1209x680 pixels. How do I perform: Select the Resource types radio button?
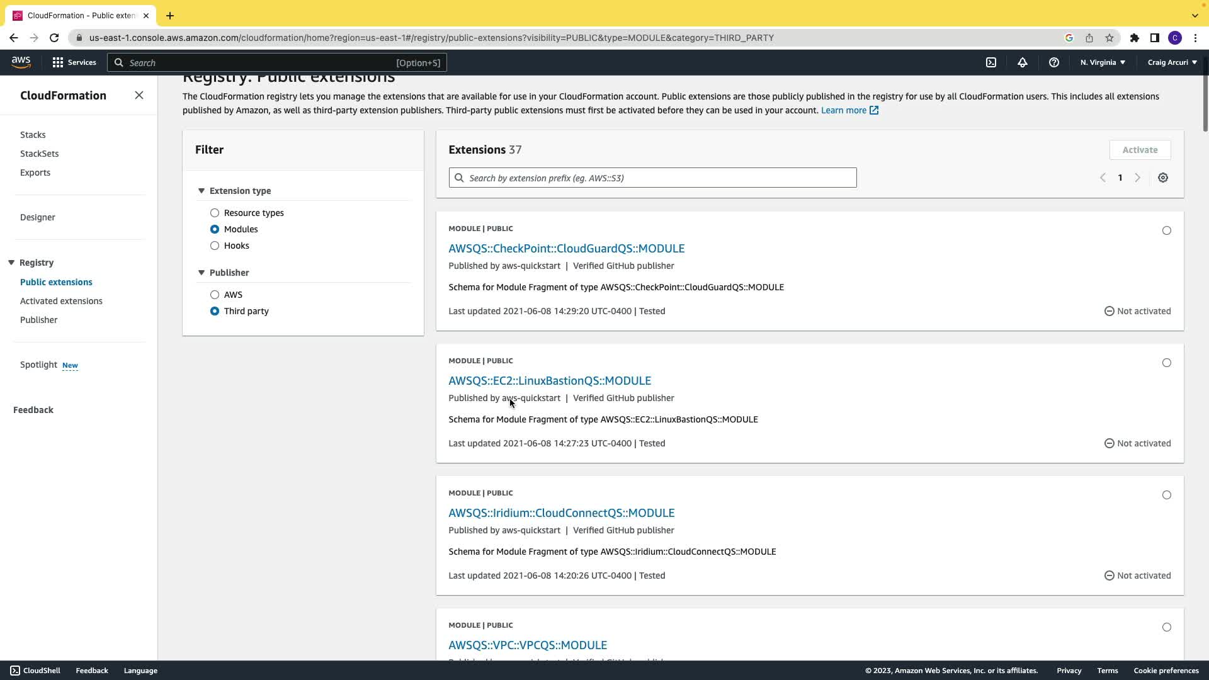[x=215, y=213]
